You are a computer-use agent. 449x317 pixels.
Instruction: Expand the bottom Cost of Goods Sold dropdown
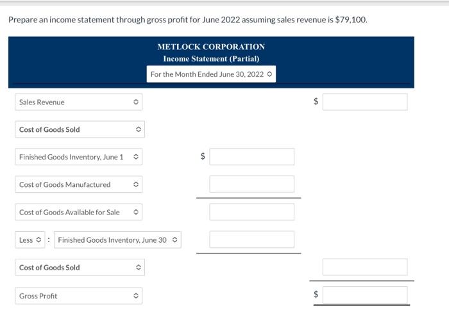80,268
